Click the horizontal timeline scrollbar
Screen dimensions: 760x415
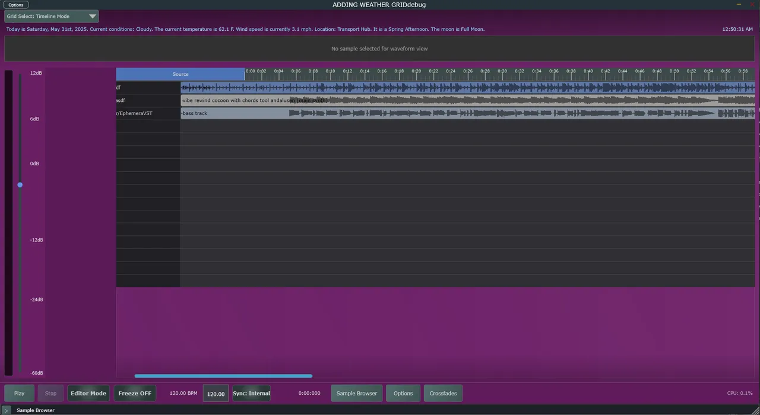223,375
